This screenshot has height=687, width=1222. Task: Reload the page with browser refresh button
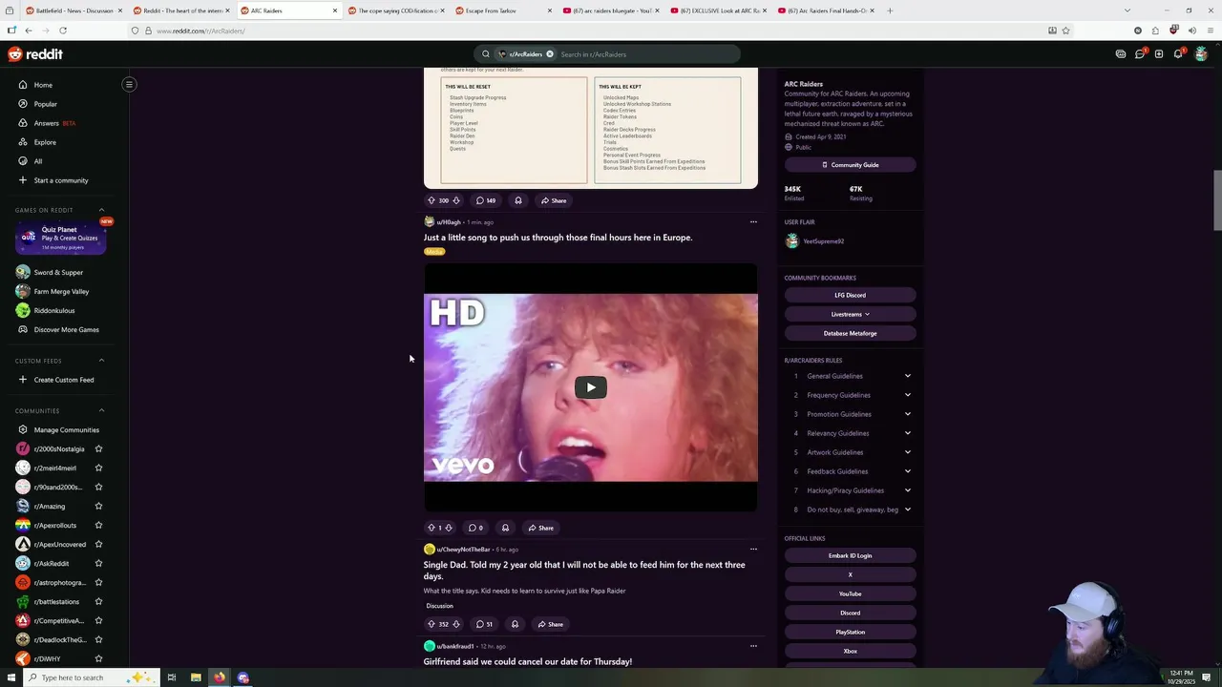63,31
